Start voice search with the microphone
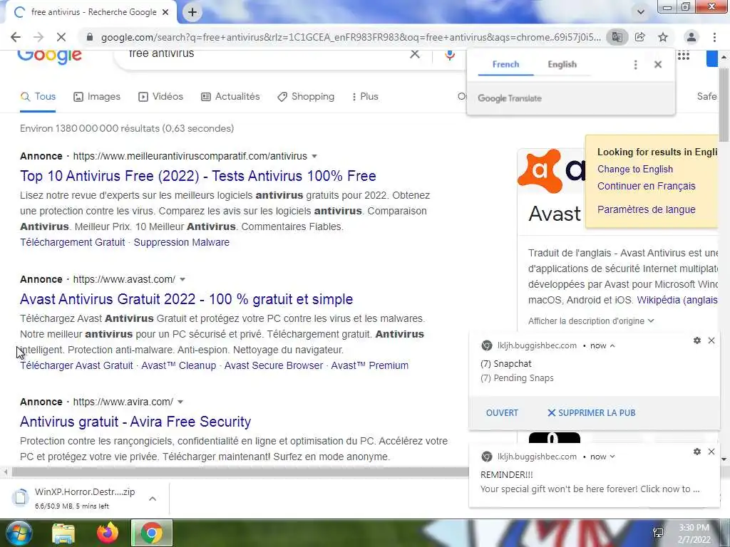Screen dimensions: 730x547 pyautogui.click(x=449, y=55)
